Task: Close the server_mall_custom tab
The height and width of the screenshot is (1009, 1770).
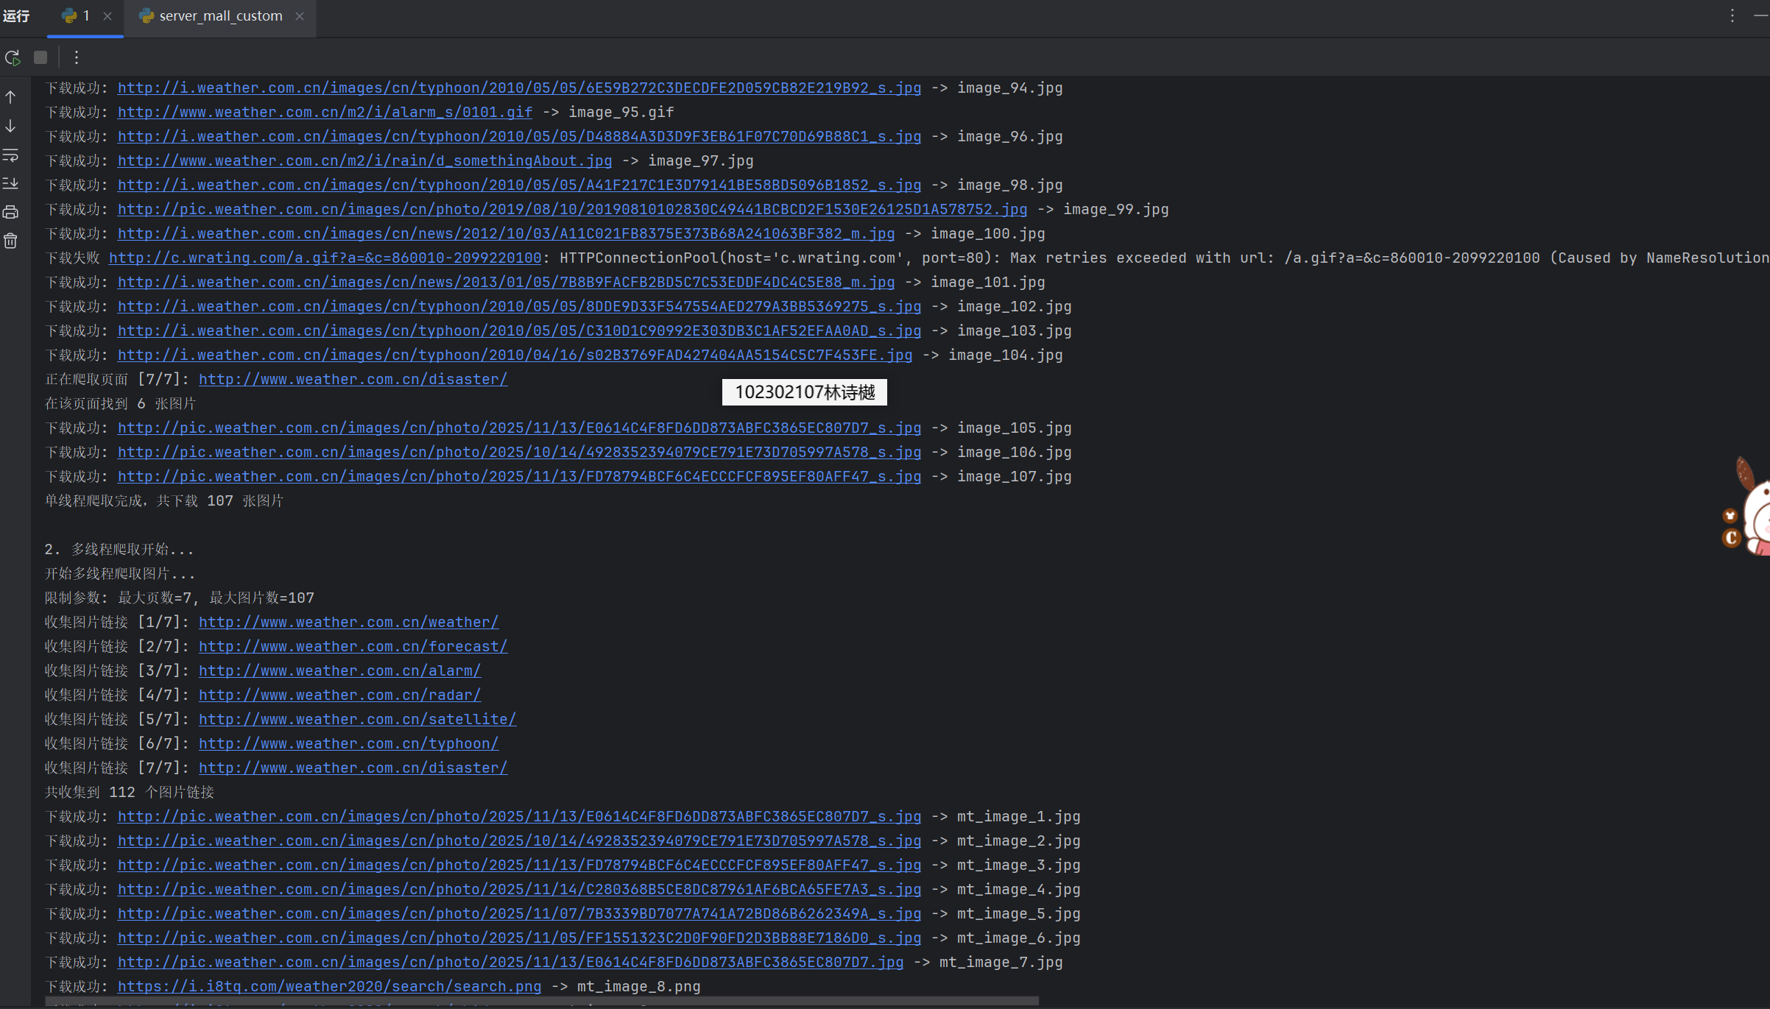Action: pos(300,16)
